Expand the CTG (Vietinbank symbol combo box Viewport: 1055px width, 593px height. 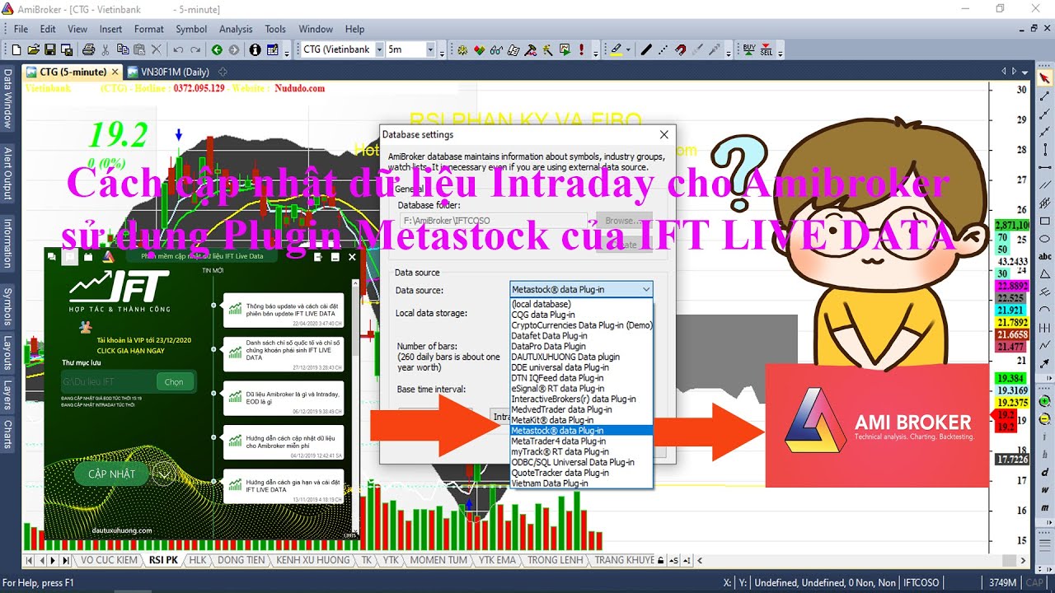379,49
